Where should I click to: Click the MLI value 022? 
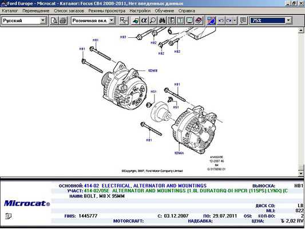(299, 211)
